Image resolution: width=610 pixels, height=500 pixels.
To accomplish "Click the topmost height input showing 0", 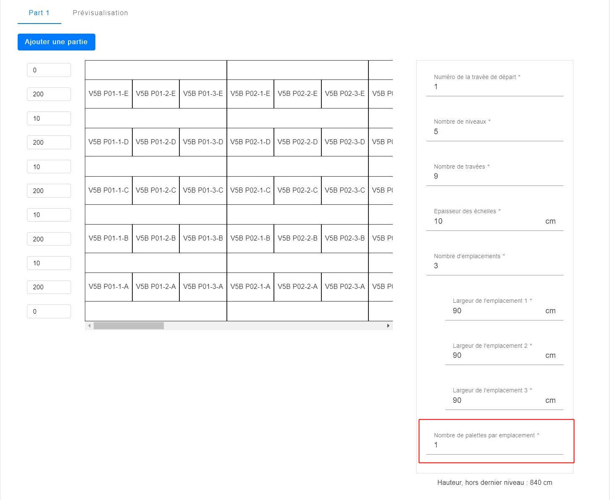I will coord(49,70).
